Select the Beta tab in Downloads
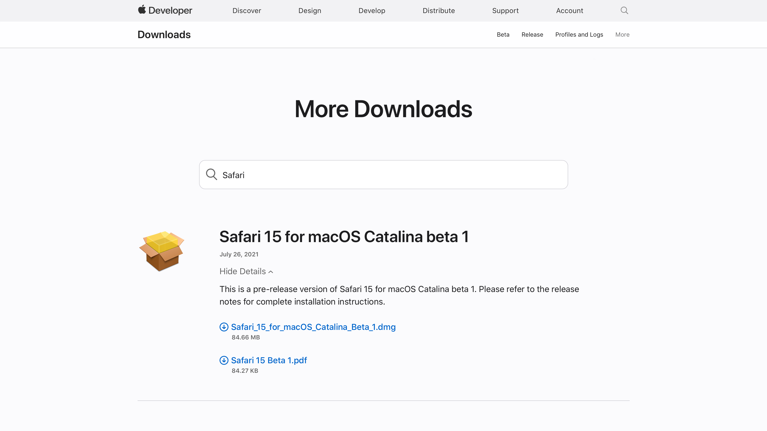The height and width of the screenshot is (431, 767). pyautogui.click(x=503, y=34)
